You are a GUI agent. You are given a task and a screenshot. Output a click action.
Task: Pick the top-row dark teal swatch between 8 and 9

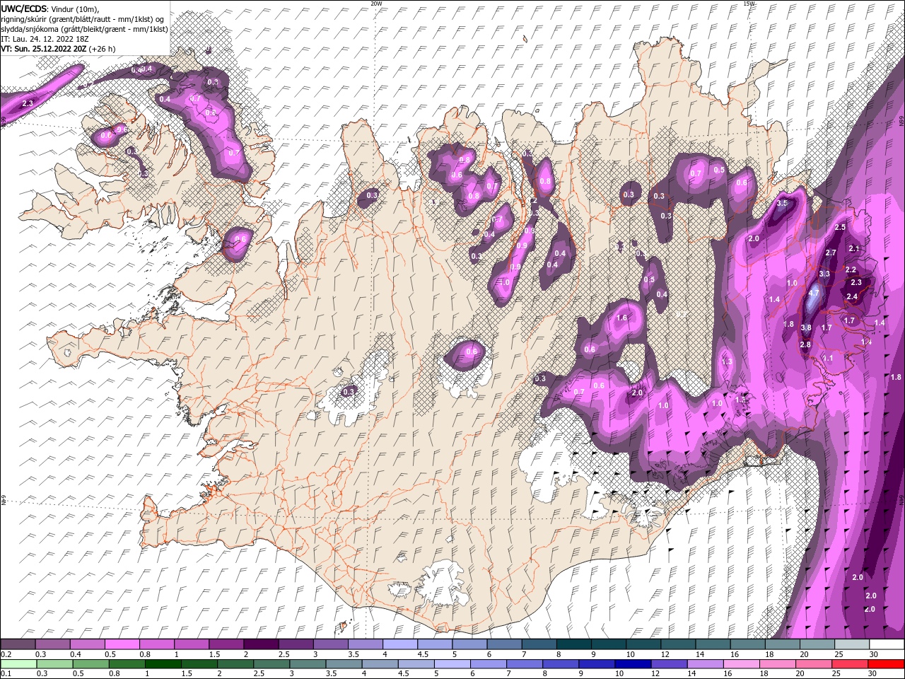click(574, 644)
